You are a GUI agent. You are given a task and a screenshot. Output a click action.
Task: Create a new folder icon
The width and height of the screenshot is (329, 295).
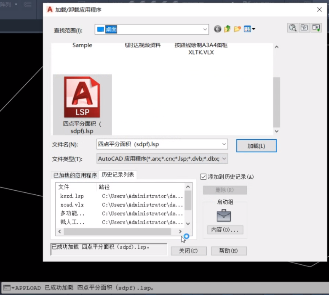237,29
